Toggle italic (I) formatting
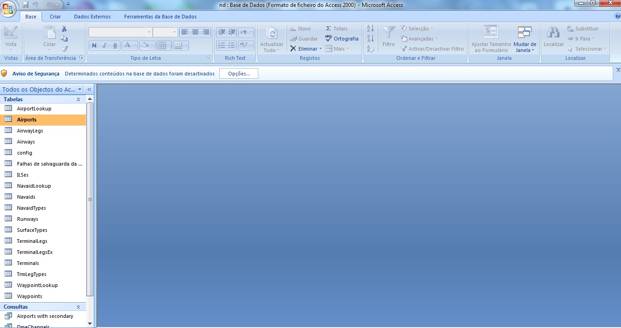Screen dimensions: 621x328 tap(105, 45)
